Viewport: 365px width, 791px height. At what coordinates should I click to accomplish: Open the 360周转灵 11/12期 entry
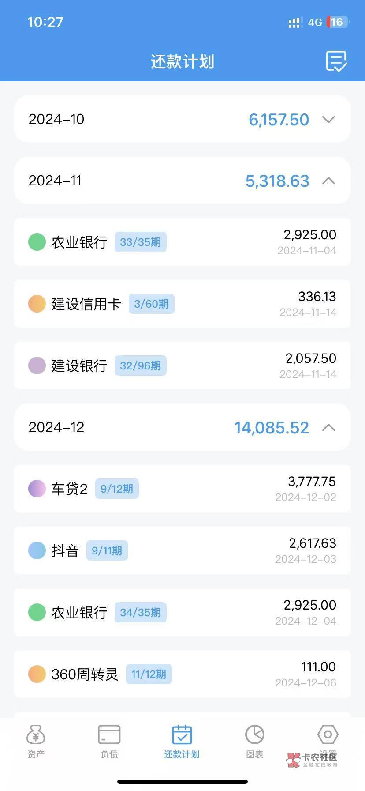coord(182,674)
